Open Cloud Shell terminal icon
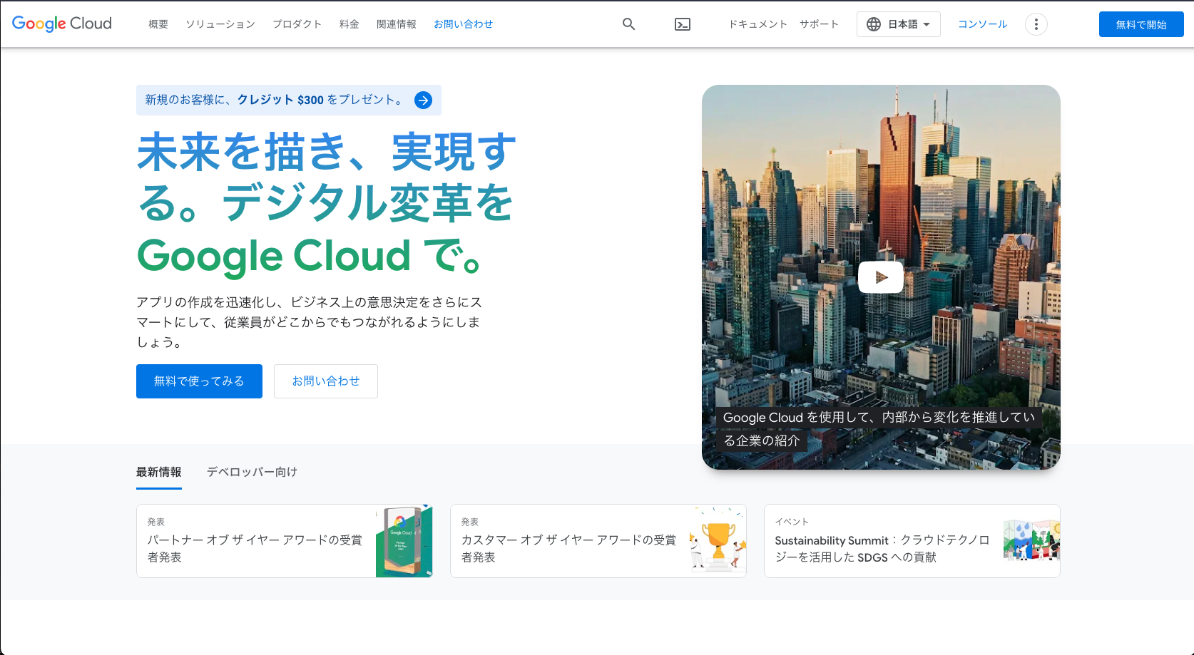This screenshot has width=1194, height=655. pyautogui.click(x=683, y=24)
